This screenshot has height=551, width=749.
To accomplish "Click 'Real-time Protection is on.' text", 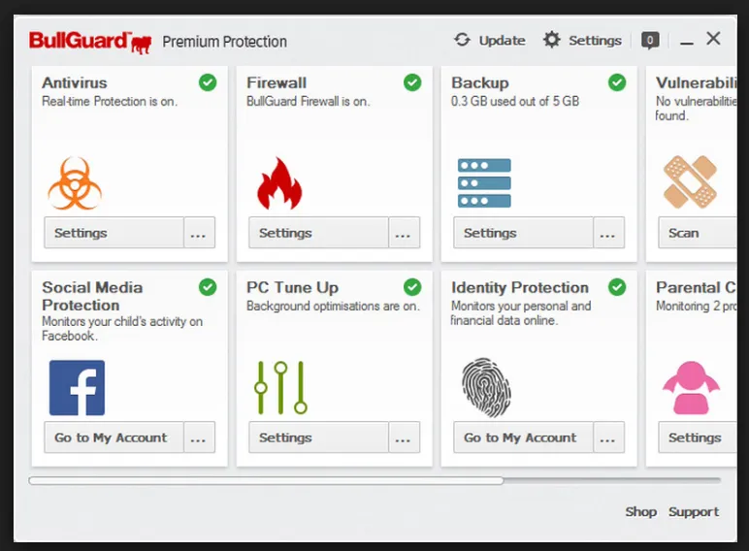I will (110, 101).
